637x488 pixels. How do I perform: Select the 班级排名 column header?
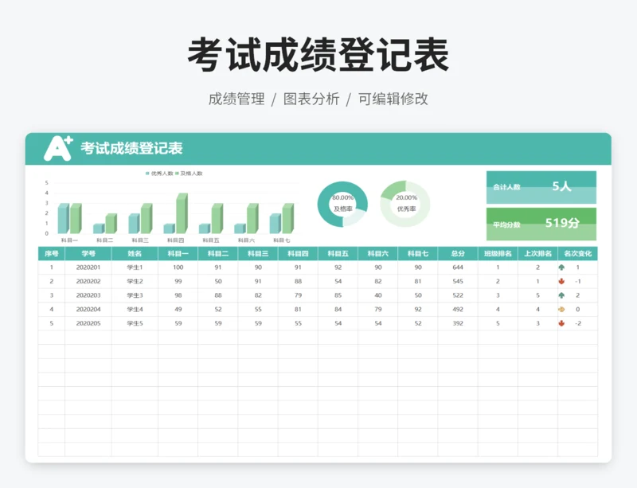[x=498, y=253]
